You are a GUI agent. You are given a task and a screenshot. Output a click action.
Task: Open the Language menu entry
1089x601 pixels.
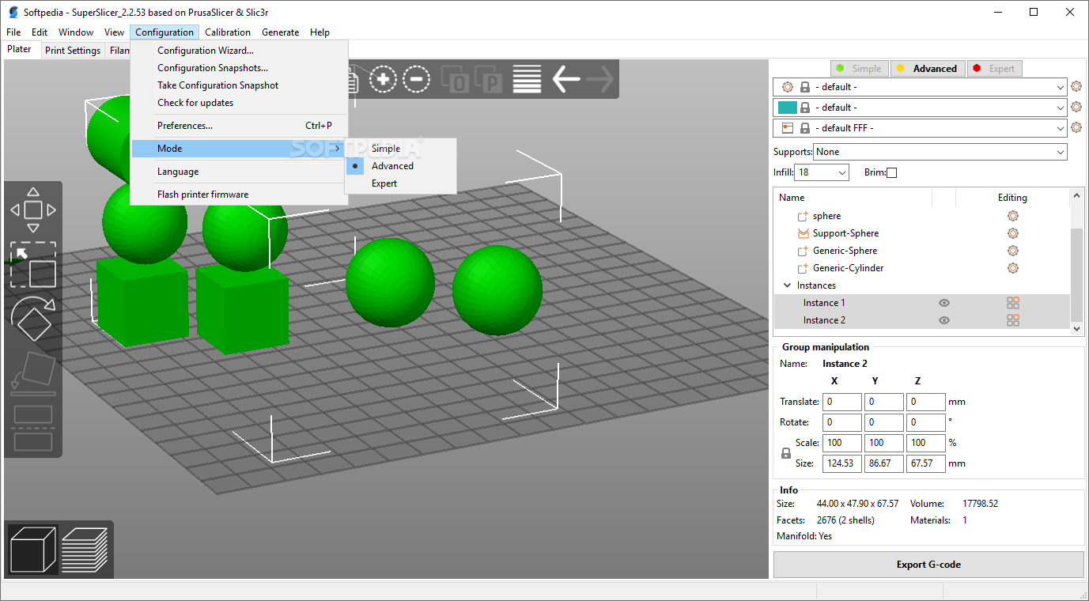pos(239,172)
